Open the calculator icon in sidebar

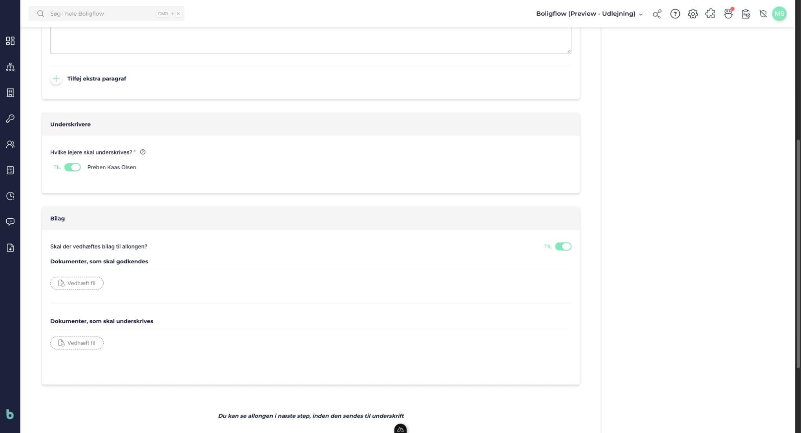point(10,170)
